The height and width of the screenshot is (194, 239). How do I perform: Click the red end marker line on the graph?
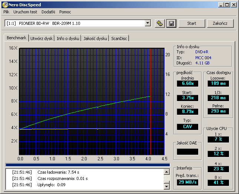click(150, 101)
